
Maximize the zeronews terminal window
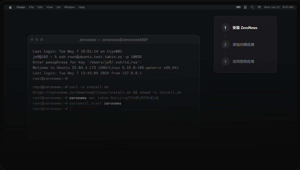pyautogui.click(x=42, y=40)
